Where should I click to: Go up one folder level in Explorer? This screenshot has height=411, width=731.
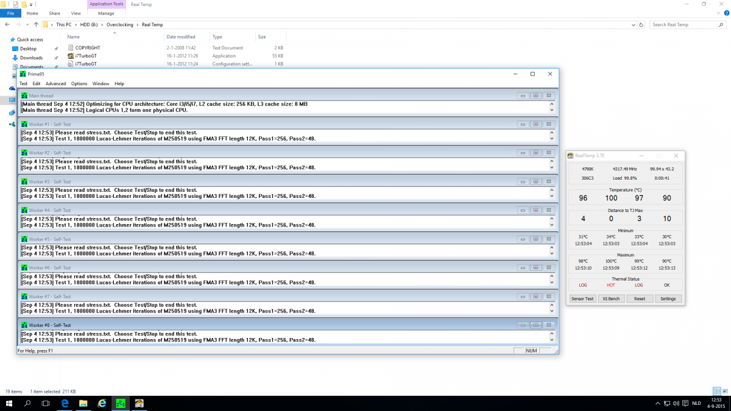point(36,25)
